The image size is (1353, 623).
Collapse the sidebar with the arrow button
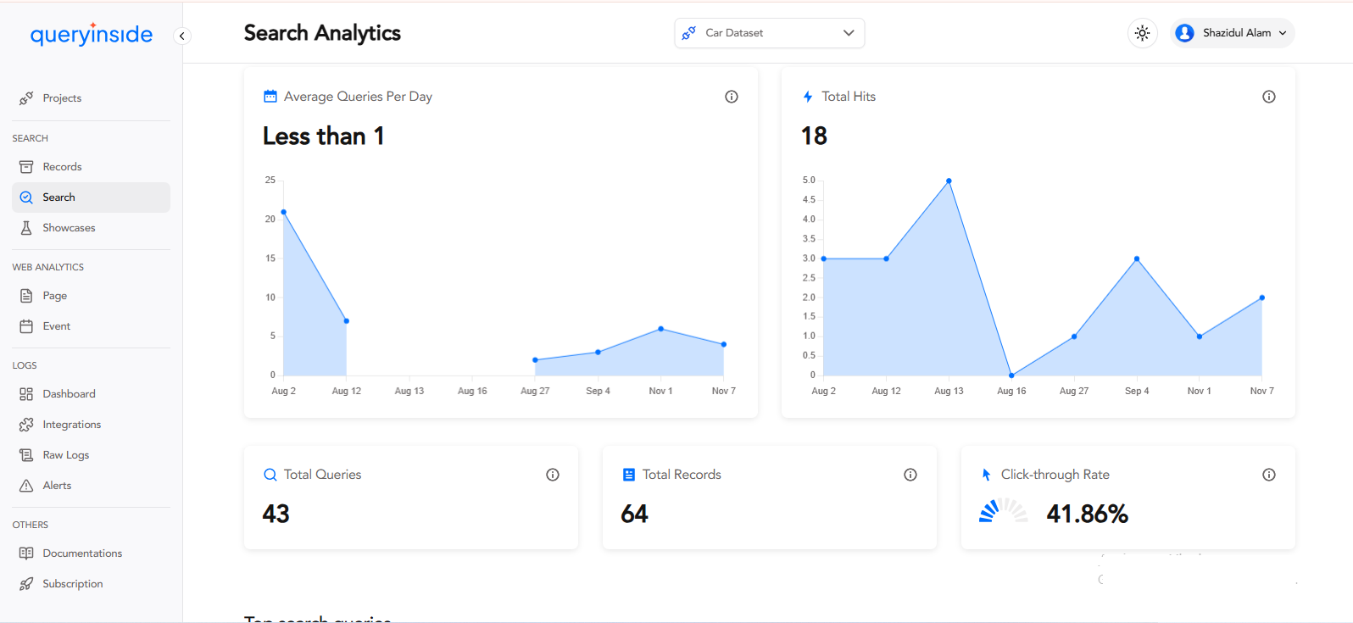tap(181, 36)
